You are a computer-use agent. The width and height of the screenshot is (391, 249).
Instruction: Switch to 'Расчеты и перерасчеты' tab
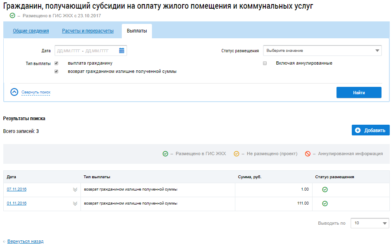pyautogui.click(x=88, y=31)
